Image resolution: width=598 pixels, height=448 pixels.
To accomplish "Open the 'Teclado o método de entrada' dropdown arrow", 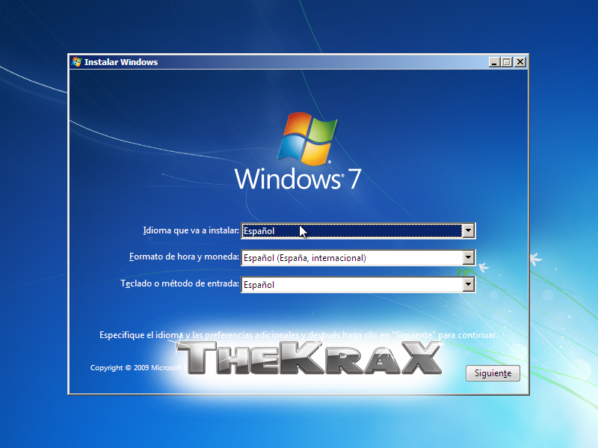I will coord(469,285).
